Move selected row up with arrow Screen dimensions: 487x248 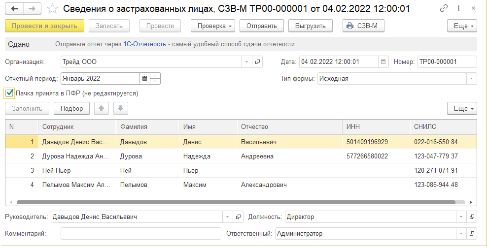101,108
